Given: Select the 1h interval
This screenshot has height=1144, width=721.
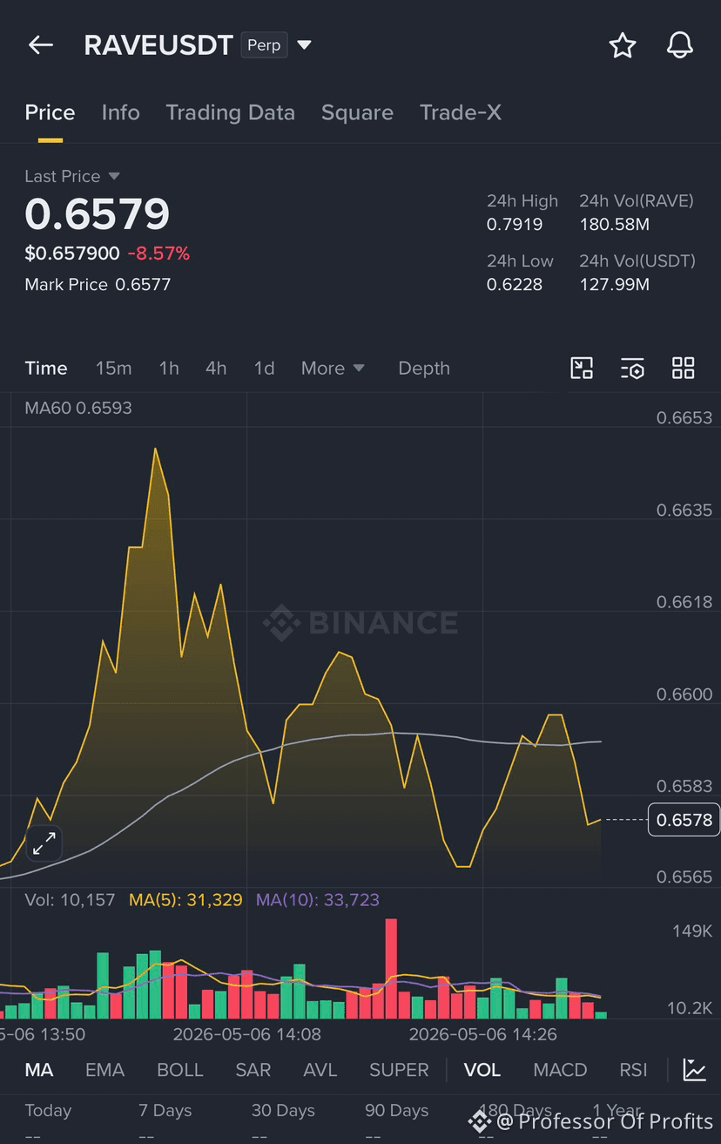Looking at the screenshot, I should [169, 368].
